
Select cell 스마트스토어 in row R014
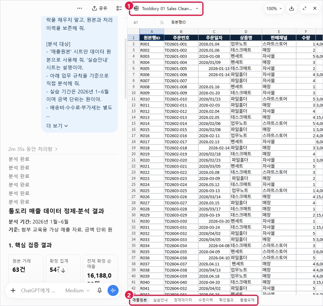(x=279, y=123)
